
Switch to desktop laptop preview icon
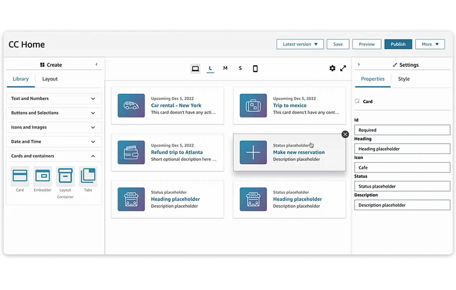[195, 69]
